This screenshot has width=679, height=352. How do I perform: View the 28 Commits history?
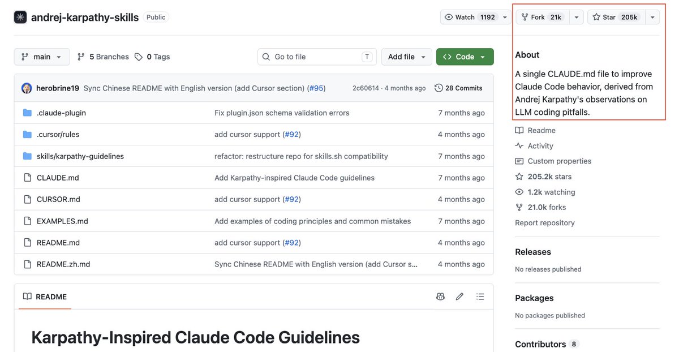(x=458, y=88)
